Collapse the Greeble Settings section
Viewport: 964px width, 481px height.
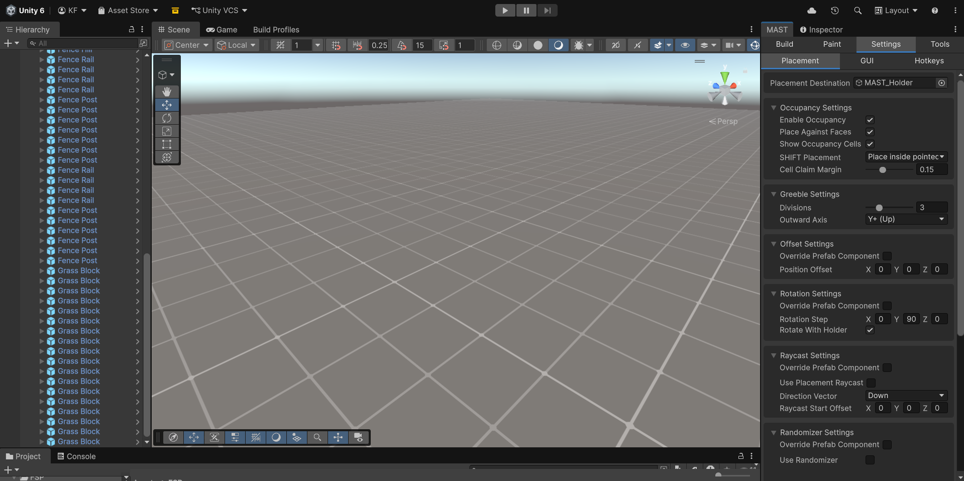[x=774, y=195]
